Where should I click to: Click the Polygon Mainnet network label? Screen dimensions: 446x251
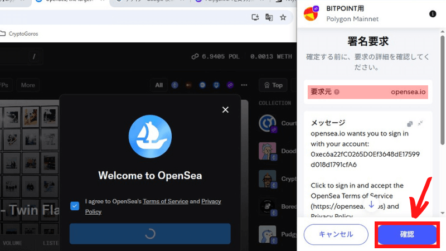pos(352,19)
